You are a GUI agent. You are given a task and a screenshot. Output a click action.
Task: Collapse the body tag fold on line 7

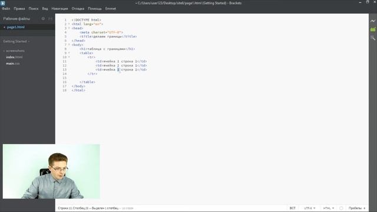pyautogui.click(x=69, y=45)
